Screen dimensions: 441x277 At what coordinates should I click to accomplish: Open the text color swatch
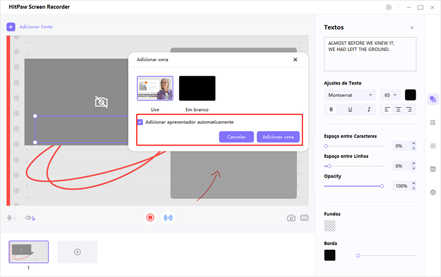coord(411,95)
